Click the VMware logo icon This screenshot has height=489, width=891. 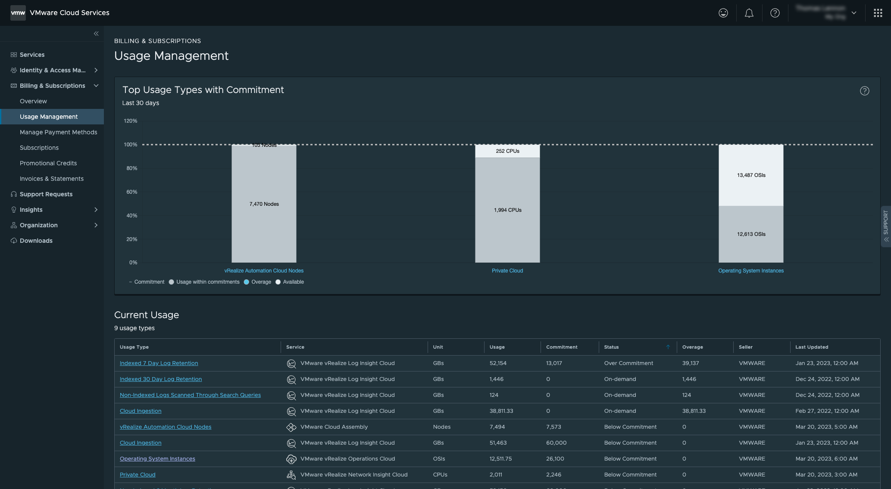coord(18,13)
